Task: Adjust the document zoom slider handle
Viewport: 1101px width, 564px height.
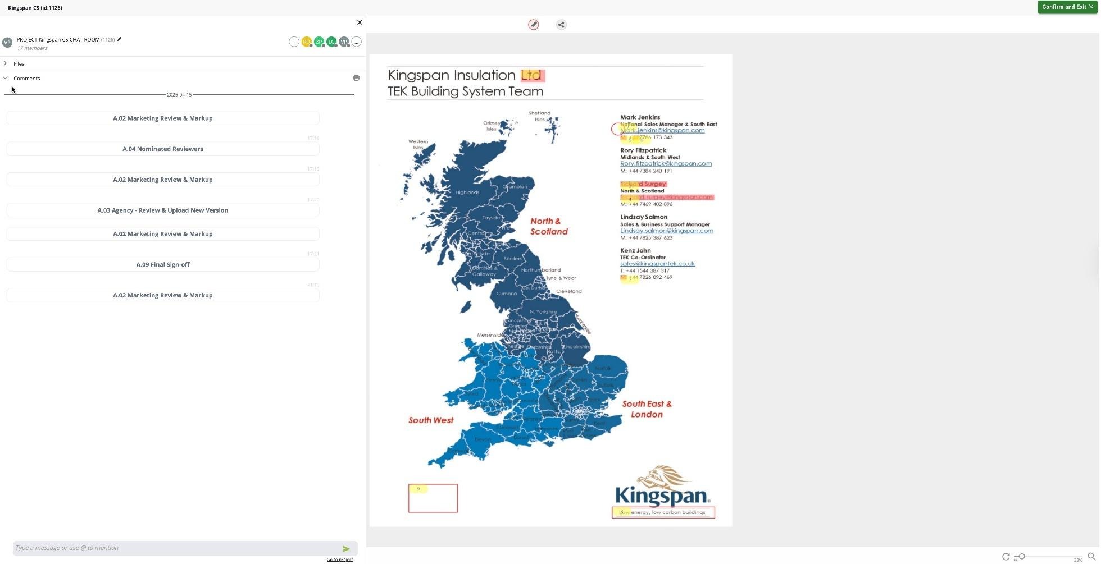Action: tap(1022, 557)
